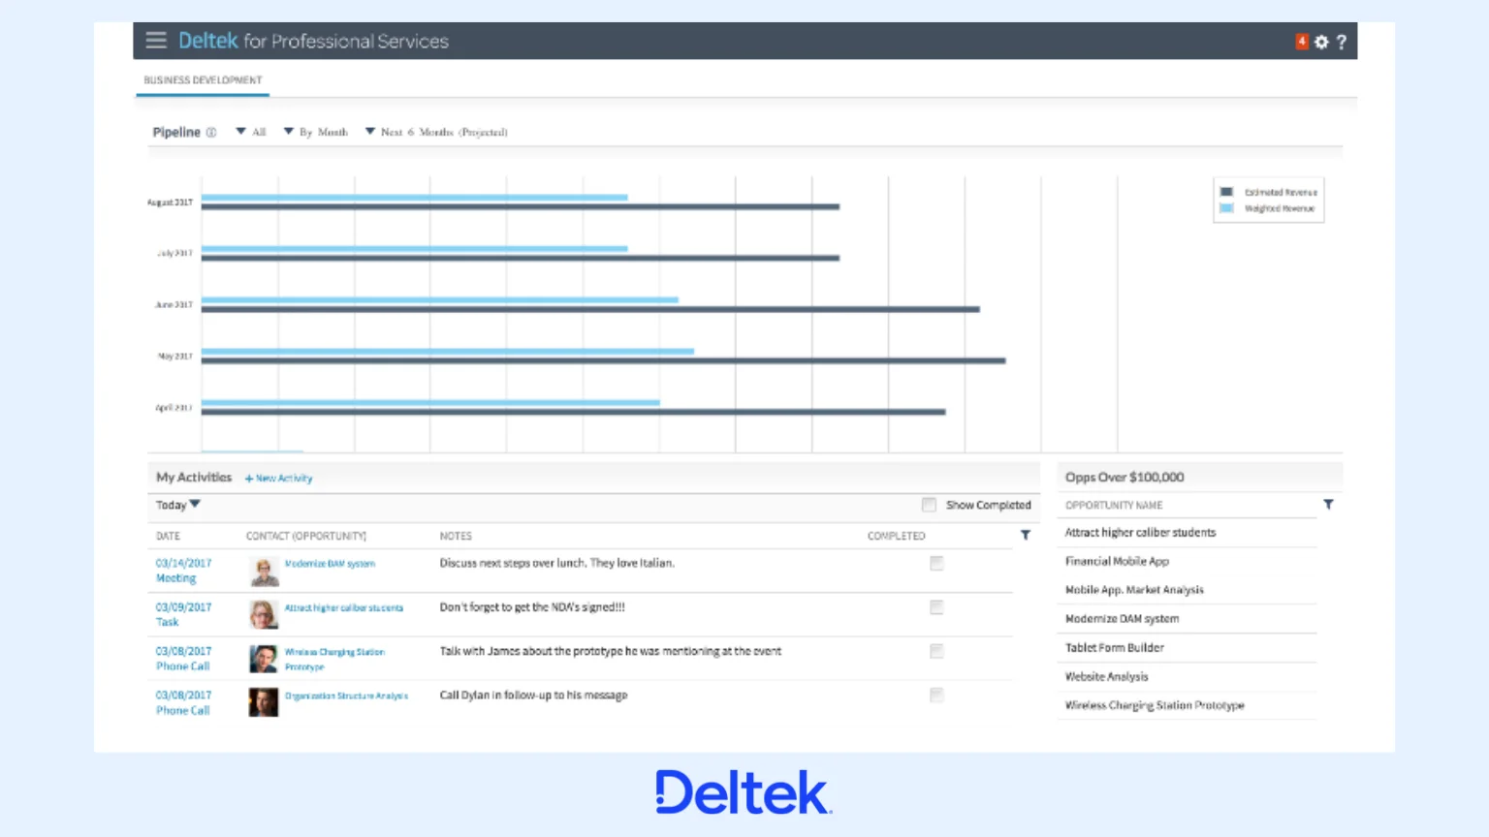Open the 03/08/2017 Phone Call for Organization Structure
This screenshot has width=1489, height=837.
183,702
